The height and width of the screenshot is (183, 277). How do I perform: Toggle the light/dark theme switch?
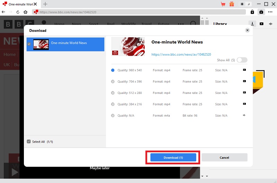245,4
